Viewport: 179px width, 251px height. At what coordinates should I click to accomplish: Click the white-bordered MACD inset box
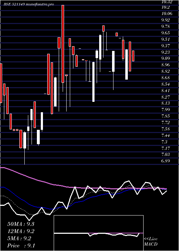tap(98, 233)
